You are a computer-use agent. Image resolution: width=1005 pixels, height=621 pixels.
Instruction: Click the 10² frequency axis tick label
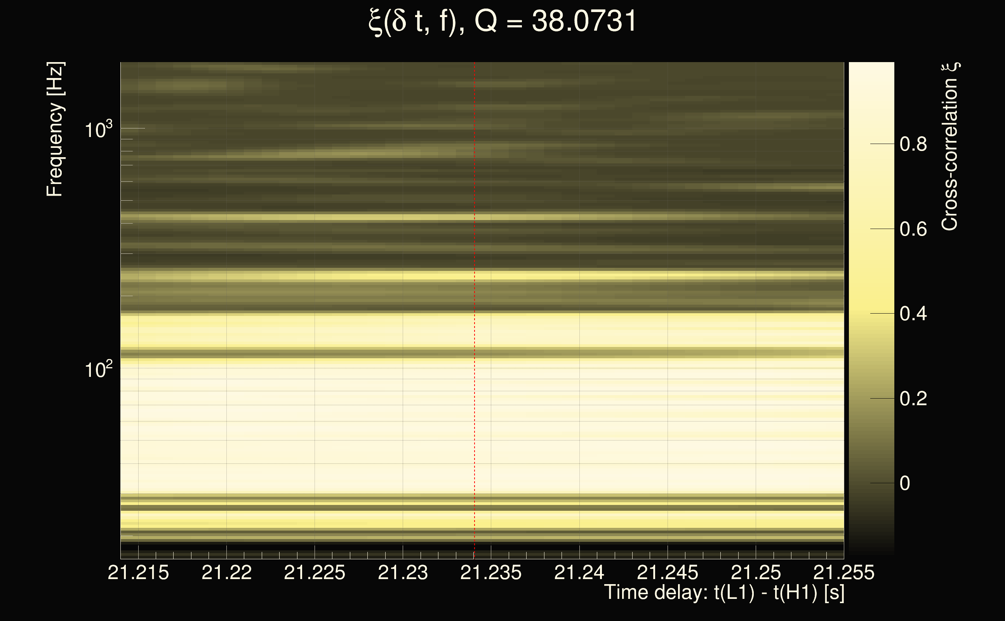(x=98, y=369)
